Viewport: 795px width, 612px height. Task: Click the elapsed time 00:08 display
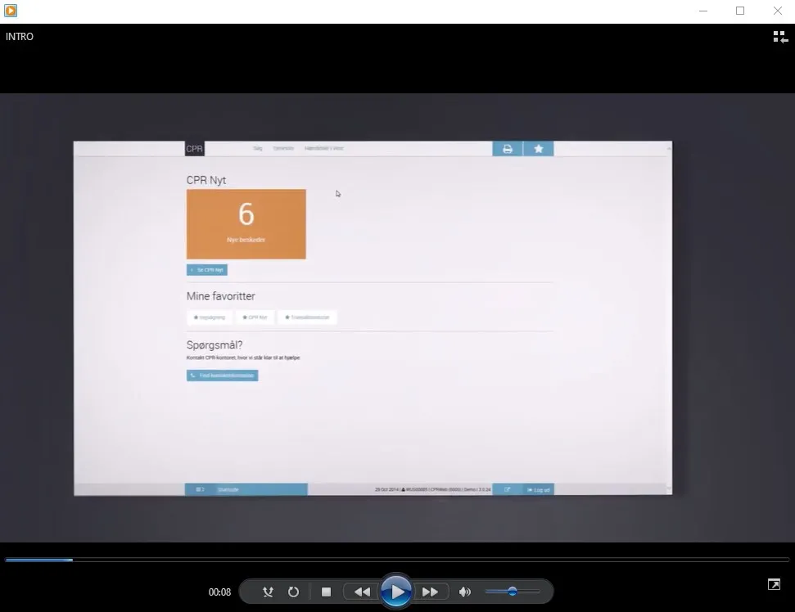coord(219,592)
